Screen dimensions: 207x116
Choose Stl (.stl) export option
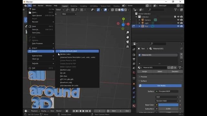tap(77, 73)
